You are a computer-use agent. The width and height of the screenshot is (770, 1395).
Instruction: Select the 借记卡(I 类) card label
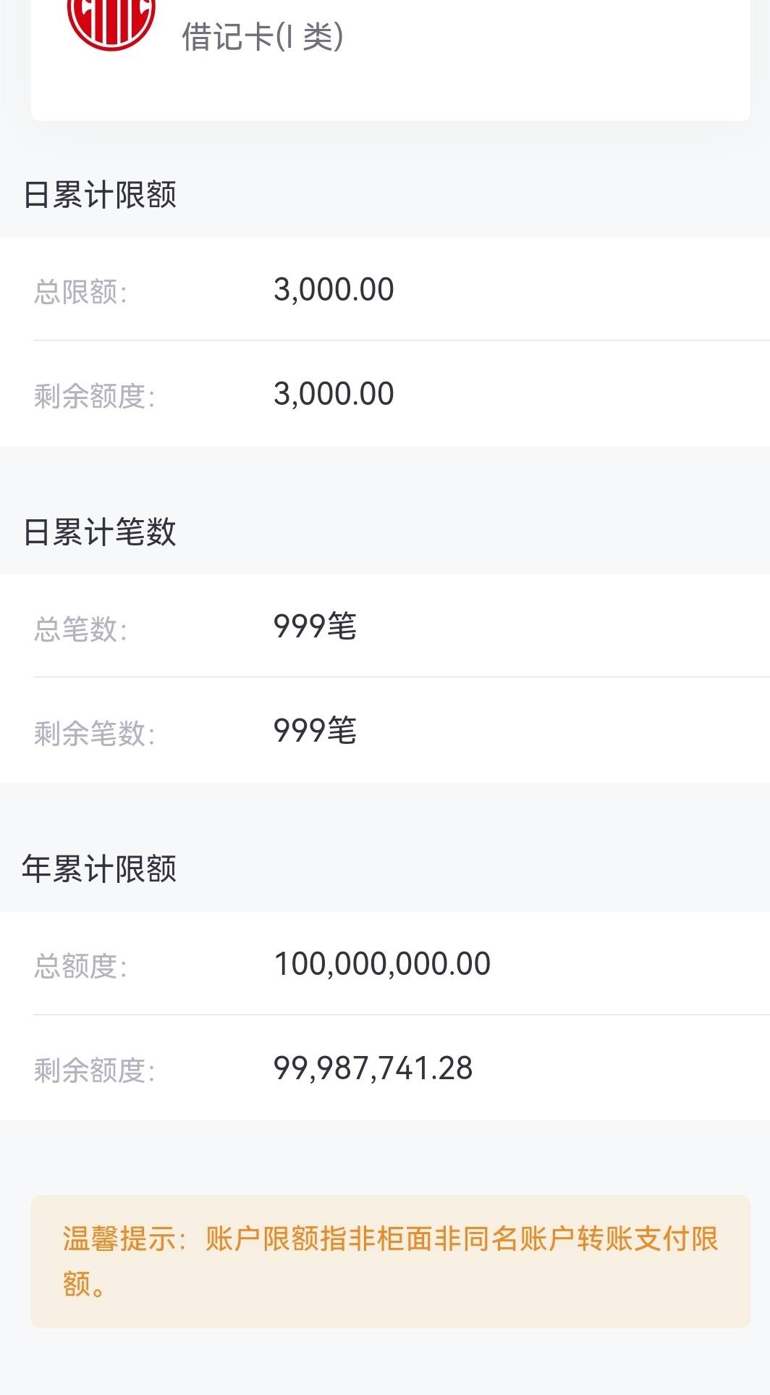tap(262, 37)
